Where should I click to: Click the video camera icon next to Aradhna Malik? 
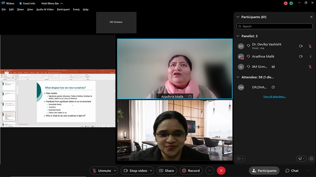pos(301,56)
